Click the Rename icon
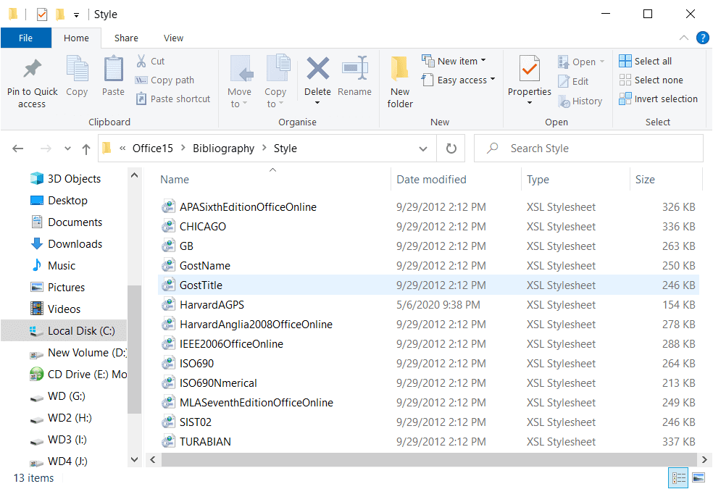This screenshot has height=489, width=713. click(x=354, y=69)
